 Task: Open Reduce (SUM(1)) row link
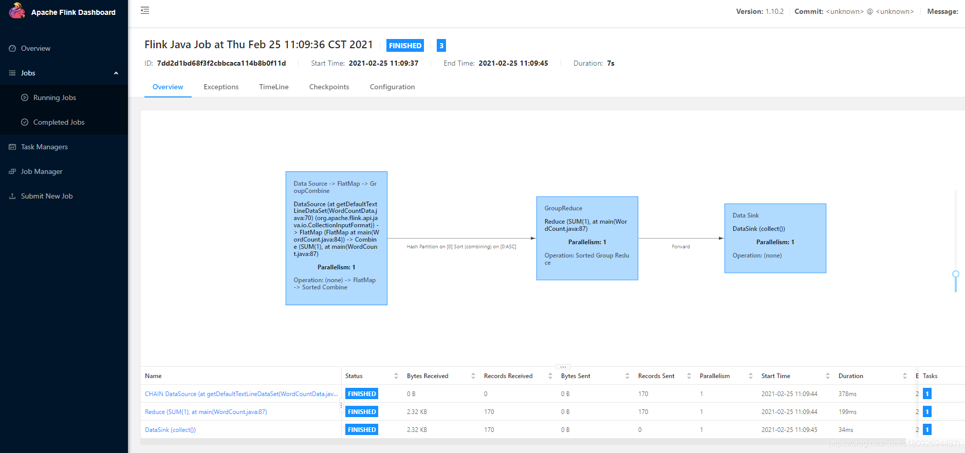[206, 412]
